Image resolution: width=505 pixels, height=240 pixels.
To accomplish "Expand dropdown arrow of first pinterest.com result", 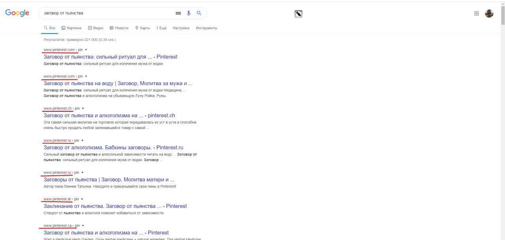I will (86, 50).
